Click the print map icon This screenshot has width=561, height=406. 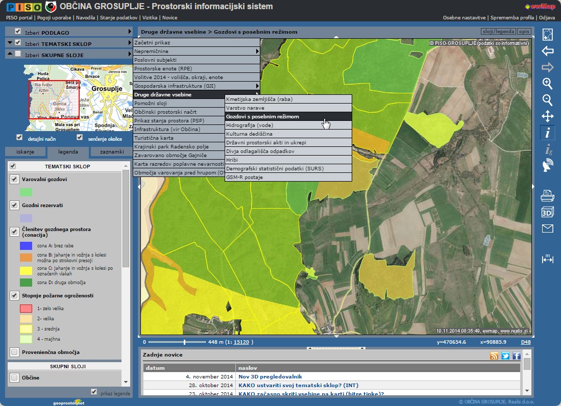point(547,195)
